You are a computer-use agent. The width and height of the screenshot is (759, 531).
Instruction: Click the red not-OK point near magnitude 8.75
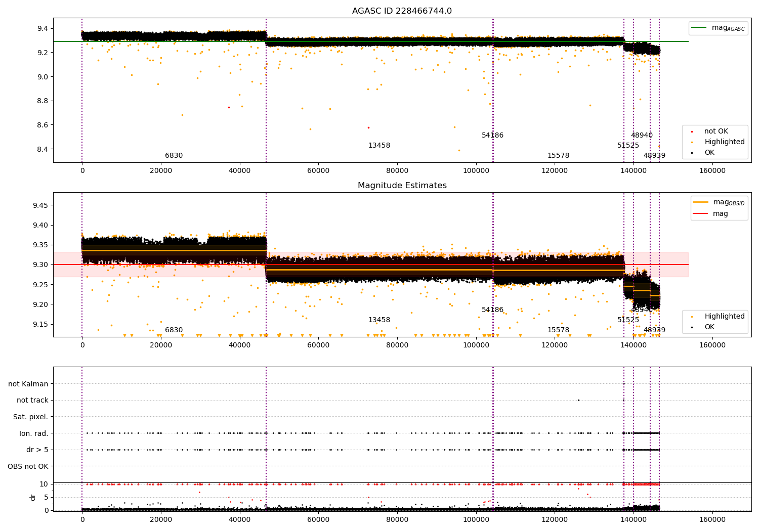coord(229,107)
